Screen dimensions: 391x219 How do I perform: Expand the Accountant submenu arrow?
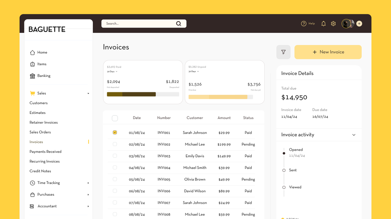coord(88,206)
